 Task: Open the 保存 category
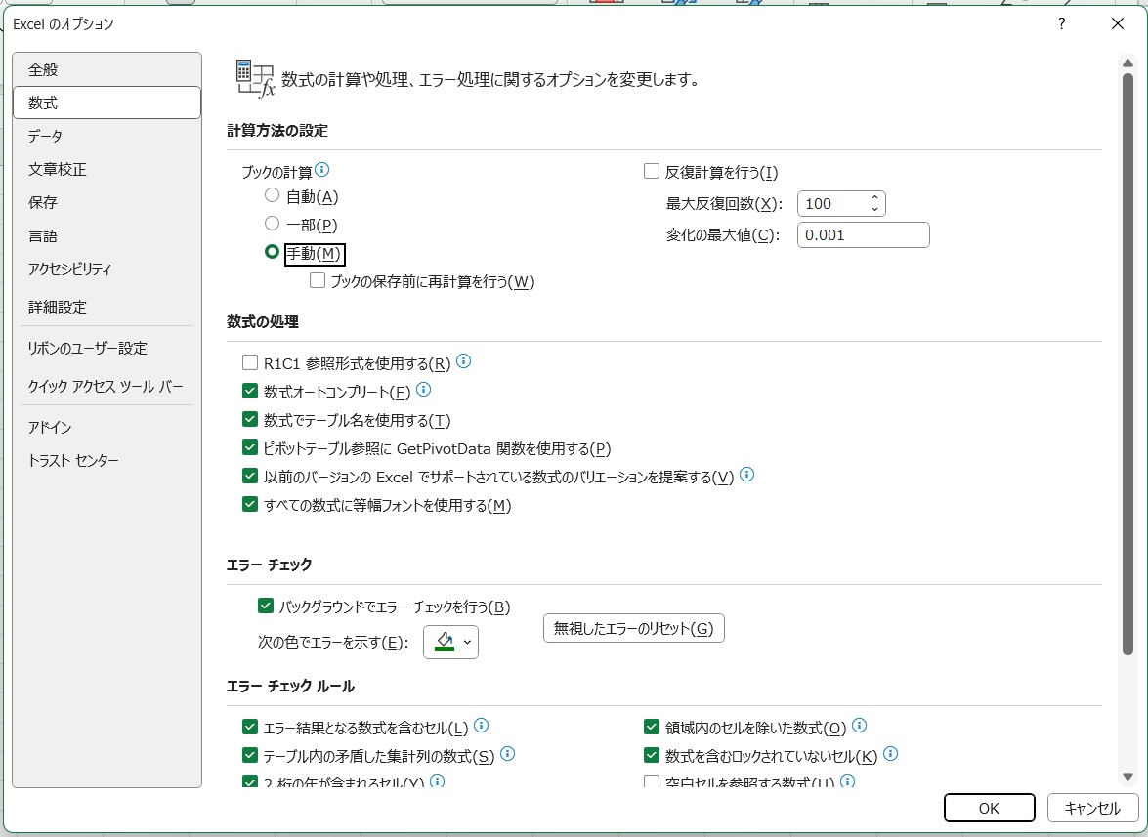106,202
